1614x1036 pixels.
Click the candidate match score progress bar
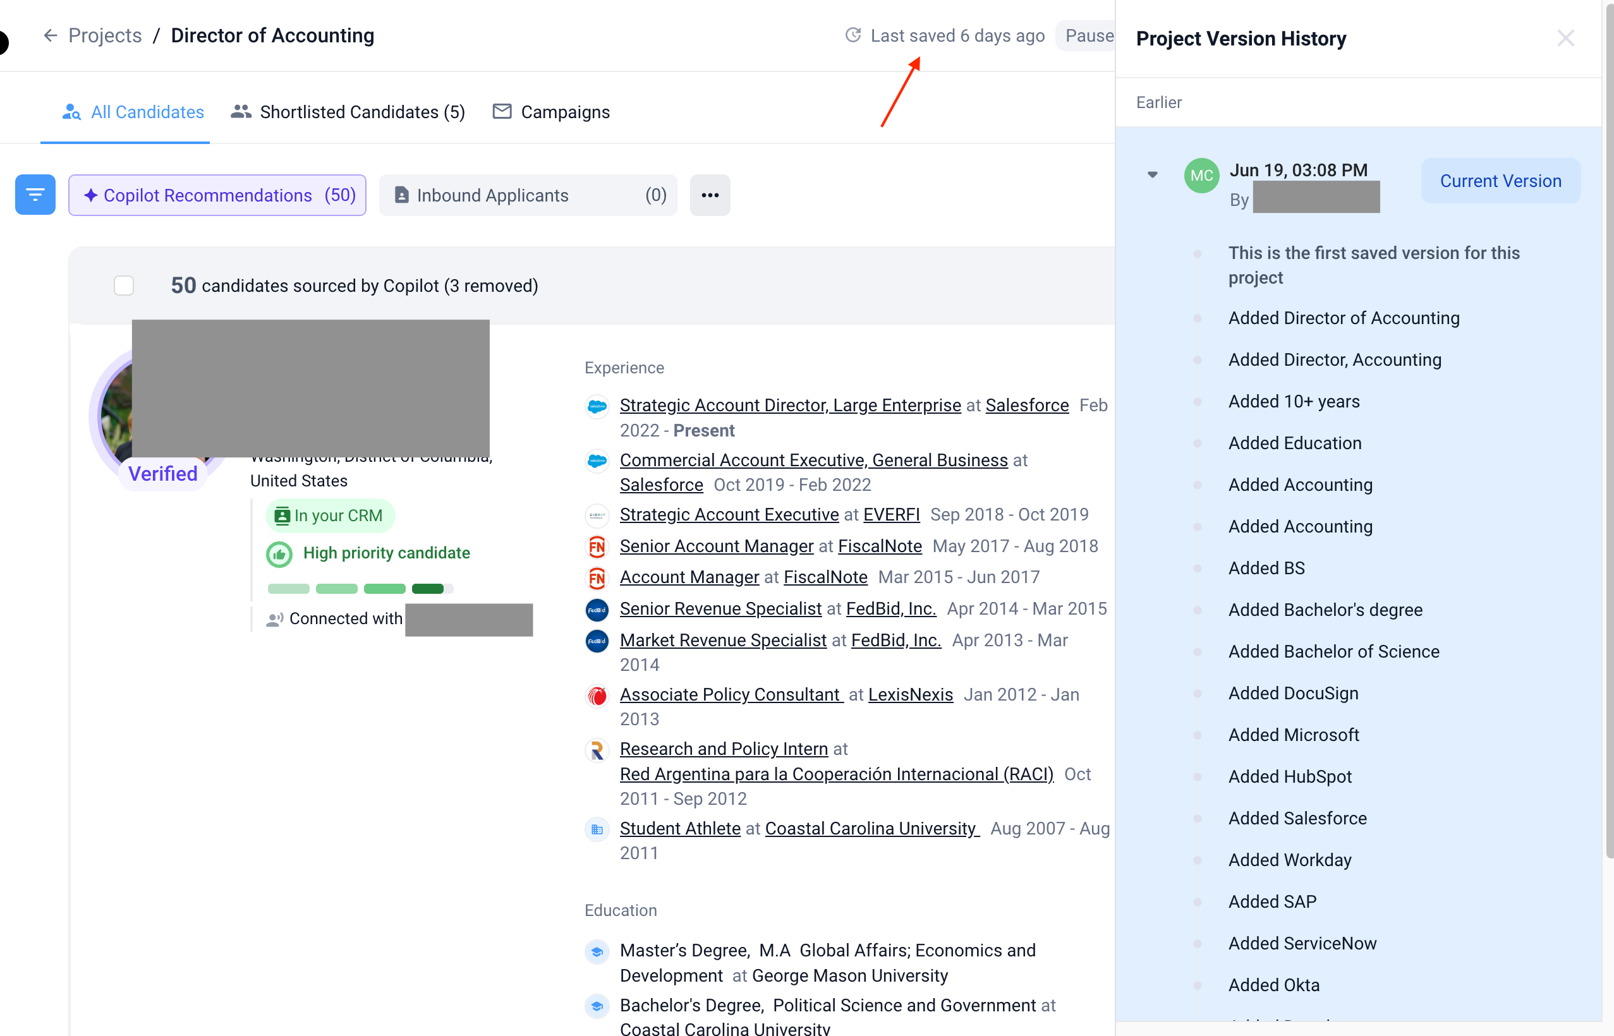[361, 589]
